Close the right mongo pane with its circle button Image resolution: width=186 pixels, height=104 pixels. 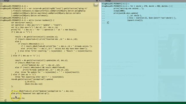[103, 1]
